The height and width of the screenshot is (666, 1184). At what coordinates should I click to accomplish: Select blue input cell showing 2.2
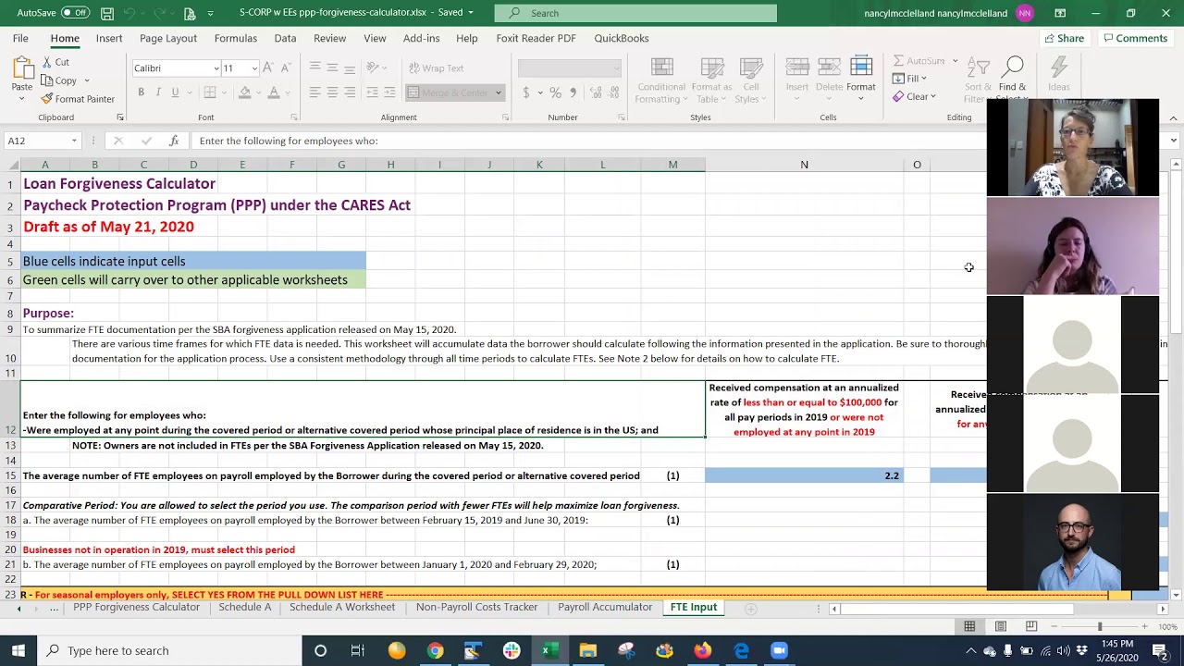[804, 475]
